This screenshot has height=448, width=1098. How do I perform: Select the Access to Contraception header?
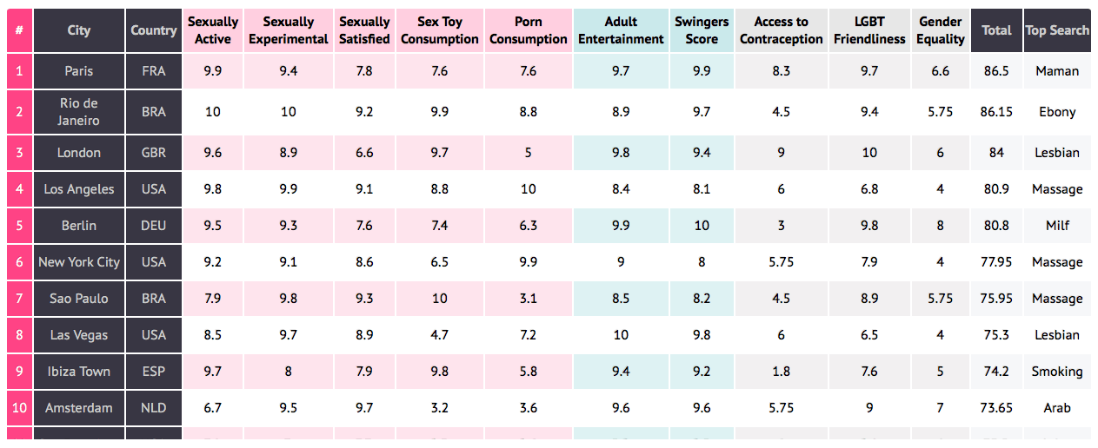[781, 30]
